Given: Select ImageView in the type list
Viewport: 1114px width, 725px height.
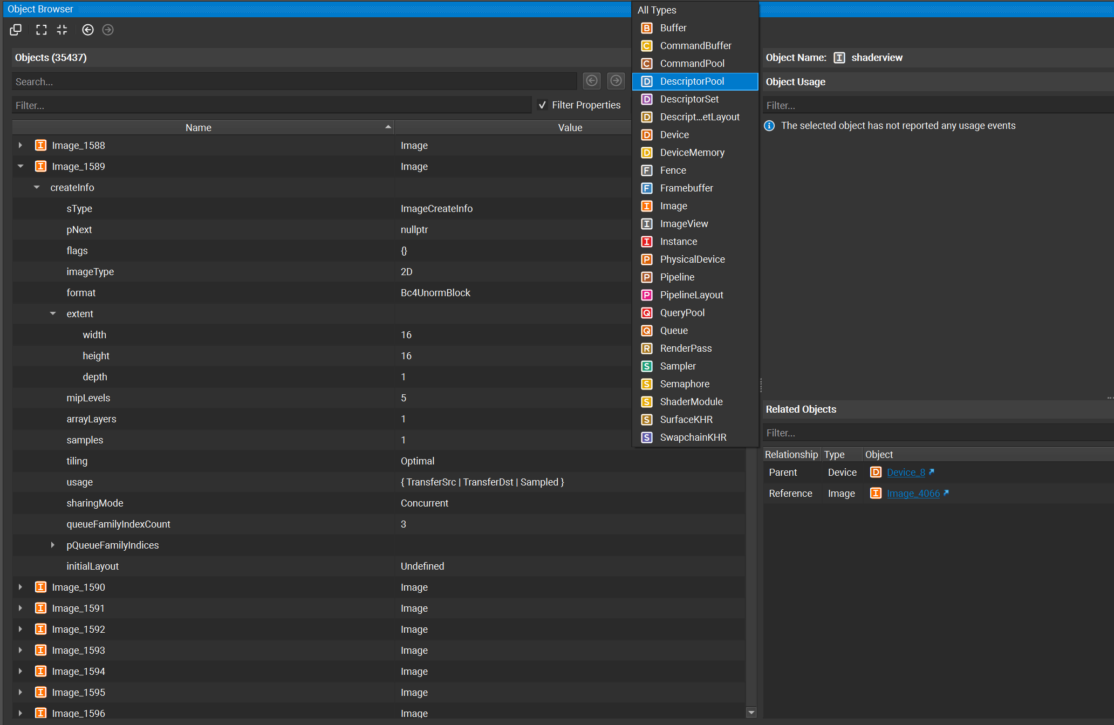Looking at the screenshot, I should tap(683, 223).
